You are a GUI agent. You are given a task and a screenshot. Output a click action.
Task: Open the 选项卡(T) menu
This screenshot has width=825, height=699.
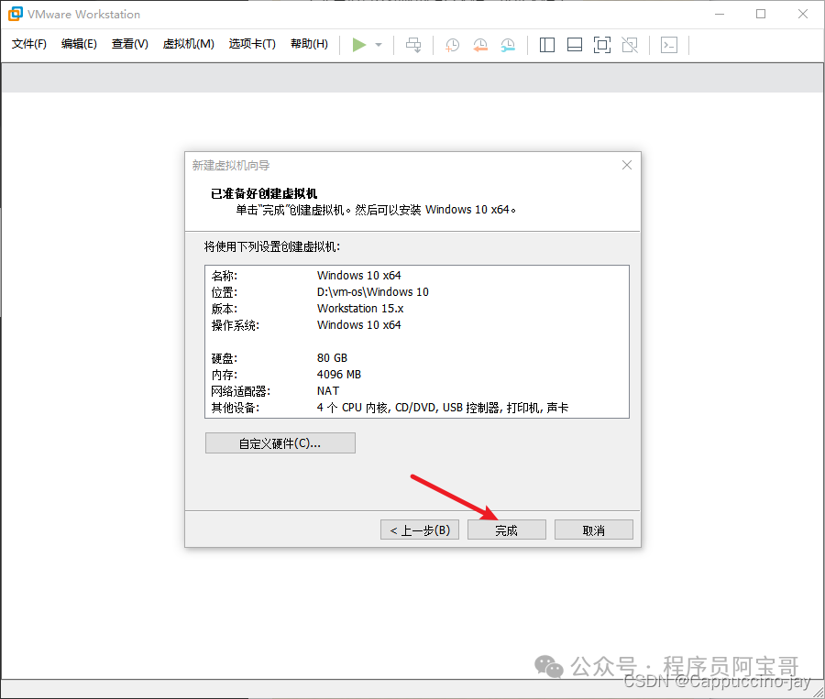pyautogui.click(x=252, y=44)
